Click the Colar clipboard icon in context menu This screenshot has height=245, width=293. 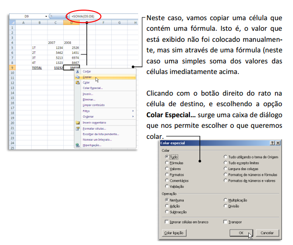78,82
